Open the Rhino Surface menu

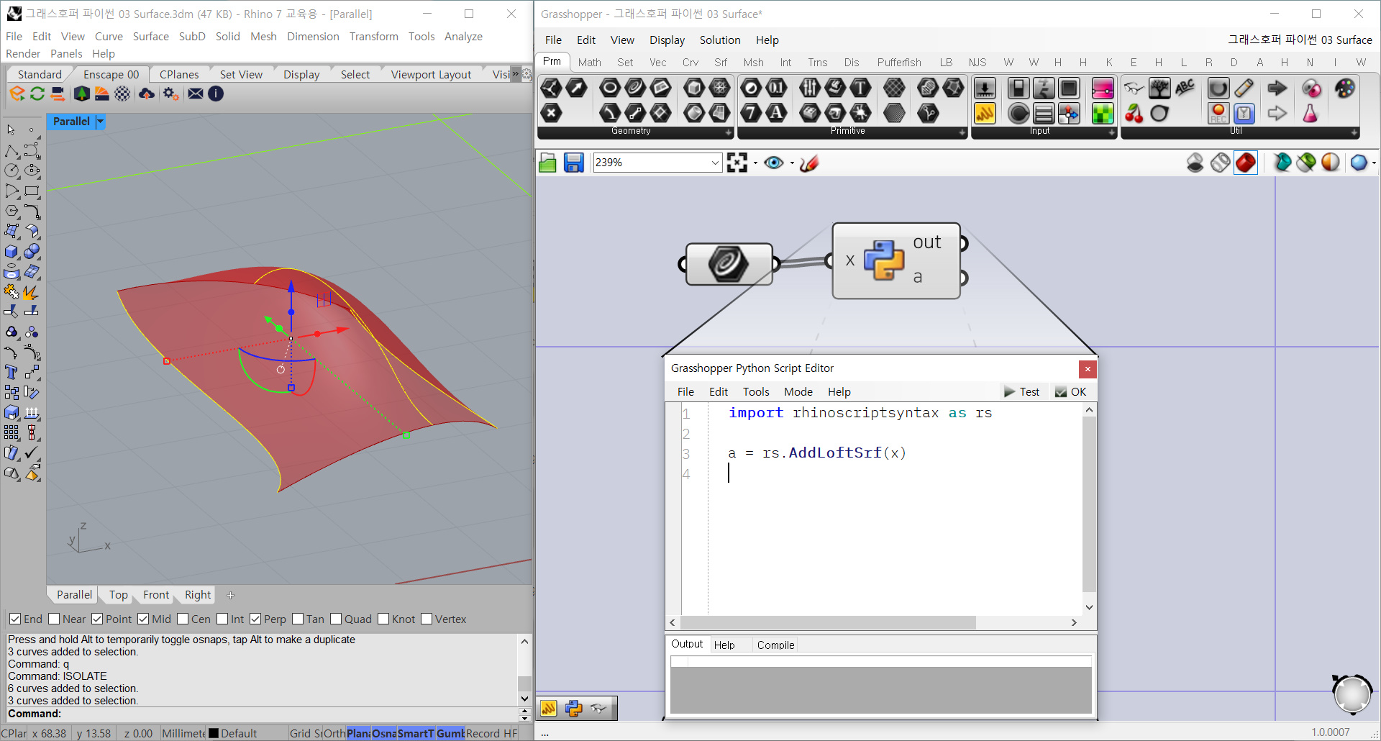pyautogui.click(x=150, y=37)
